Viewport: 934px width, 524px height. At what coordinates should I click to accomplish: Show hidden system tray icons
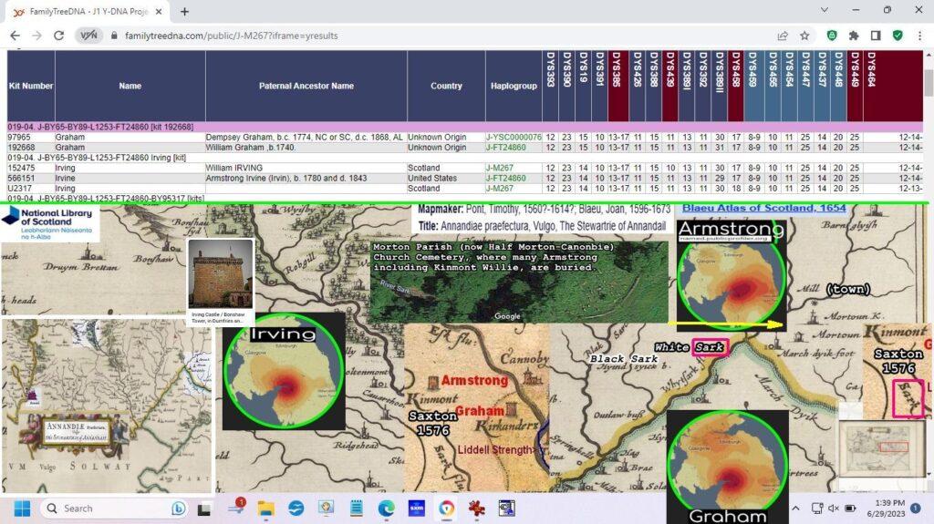(x=795, y=509)
